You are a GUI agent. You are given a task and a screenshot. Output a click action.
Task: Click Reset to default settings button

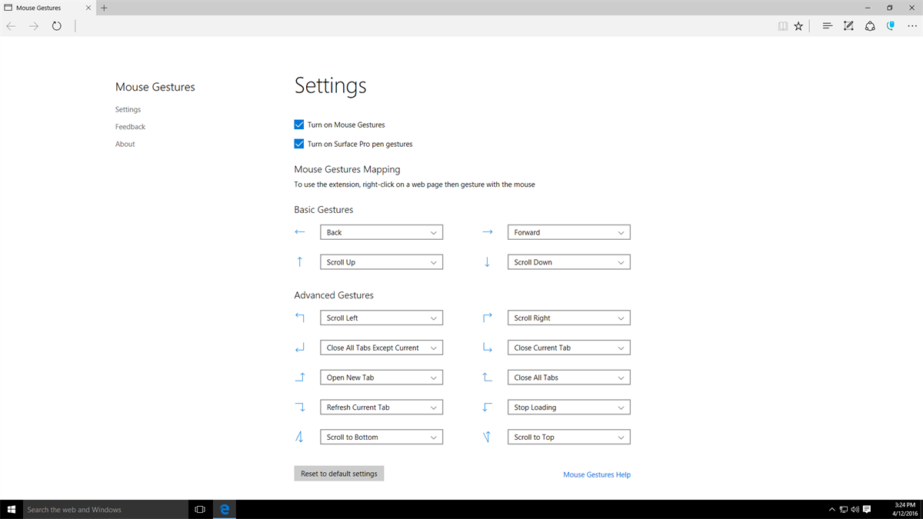click(x=339, y=474)
